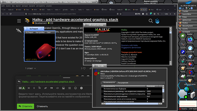Click Haiku forum logo in header

click(27, 21)
